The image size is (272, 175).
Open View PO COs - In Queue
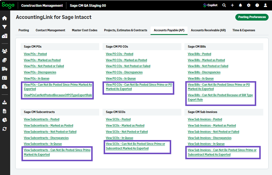pyautogui.click(x=121, y=78)
